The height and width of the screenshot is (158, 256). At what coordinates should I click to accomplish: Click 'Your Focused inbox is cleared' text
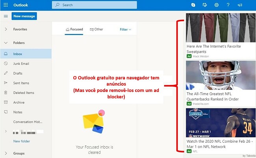95,149
